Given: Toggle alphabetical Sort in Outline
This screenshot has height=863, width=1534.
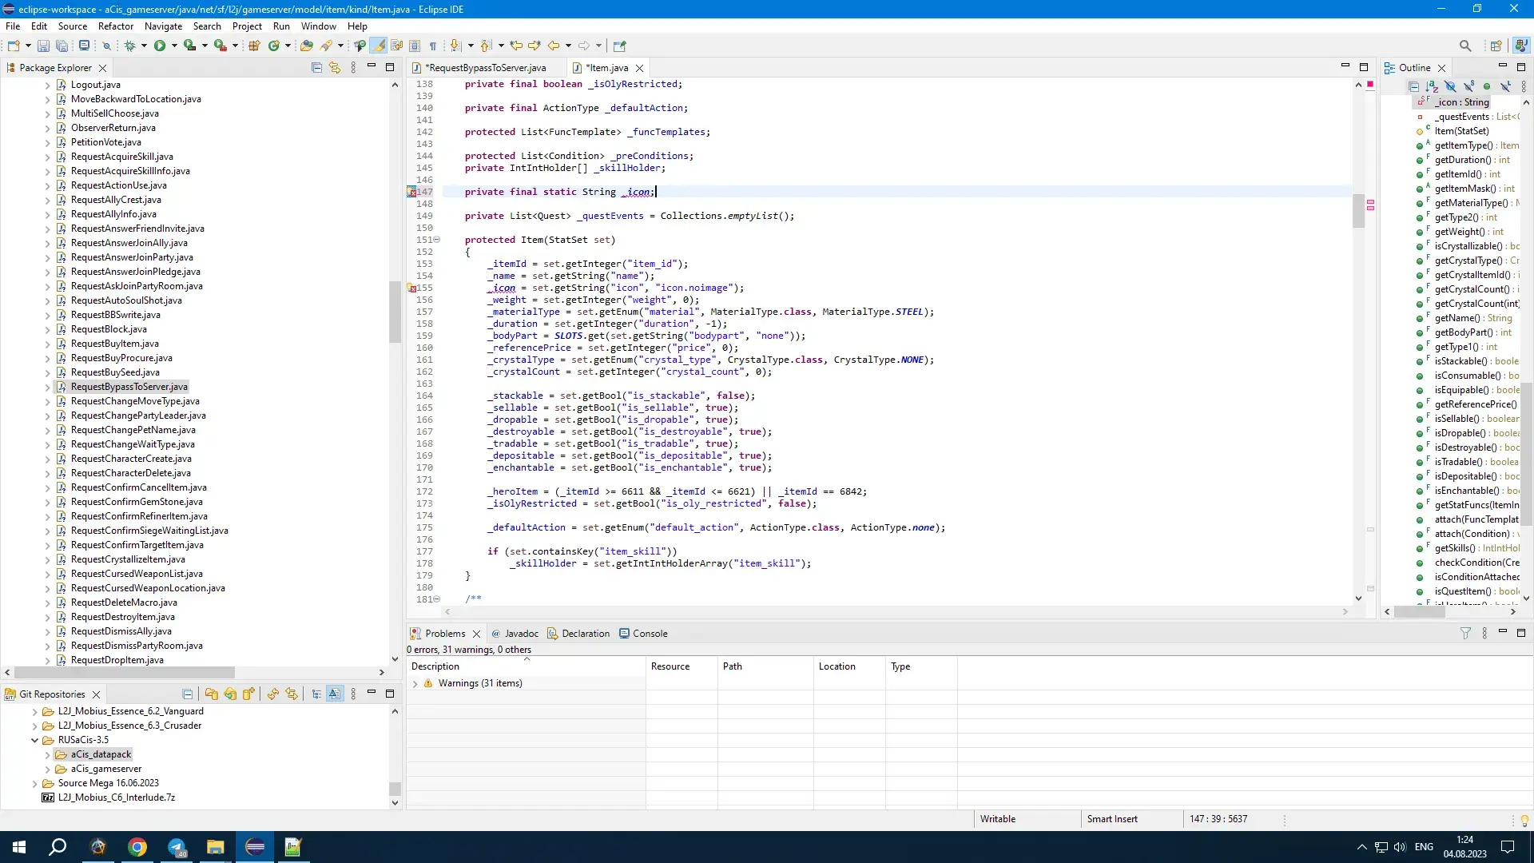Looking at the screenshot, I should [1432, 86].
